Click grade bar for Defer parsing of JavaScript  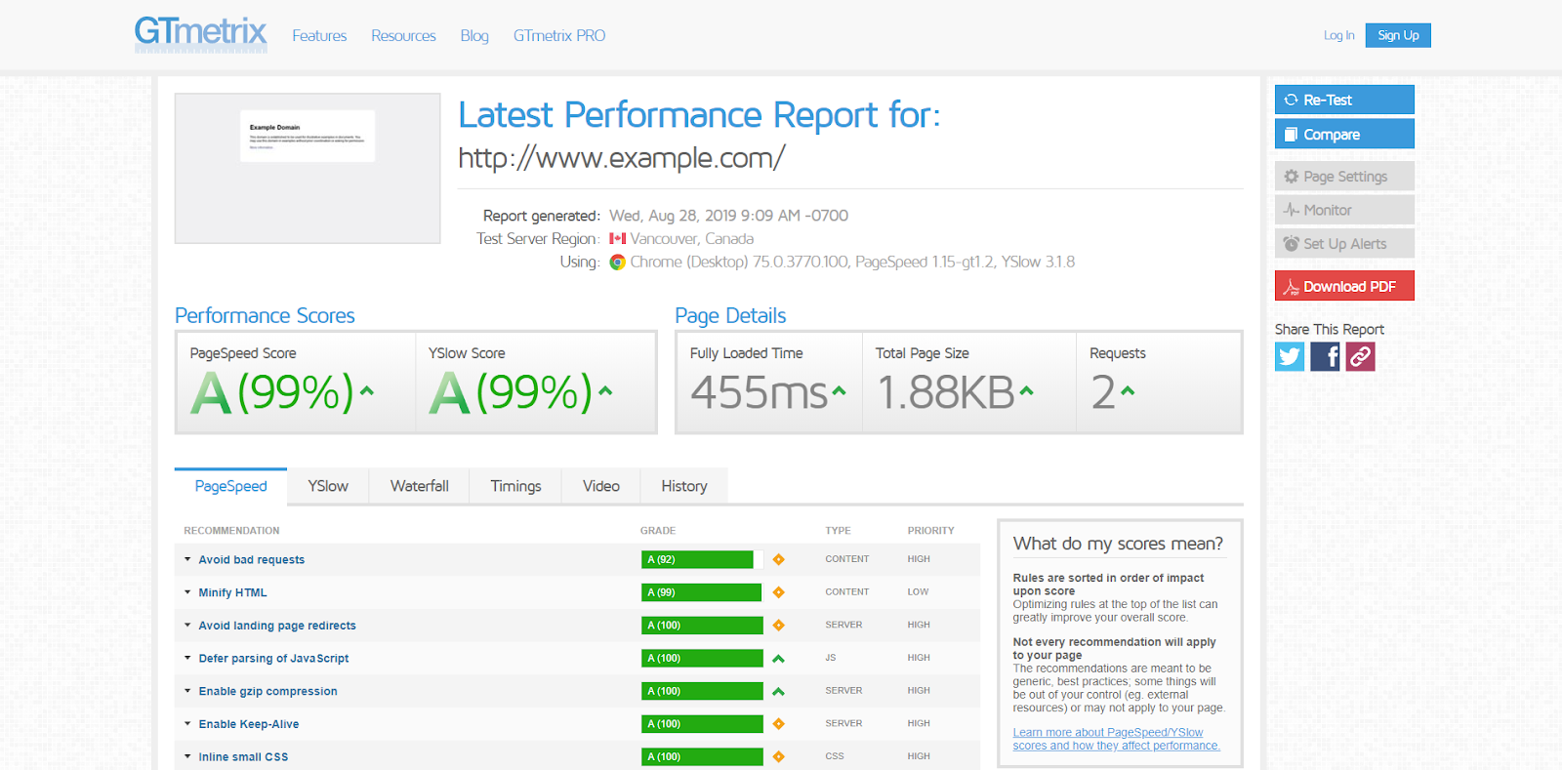[x=702, y=659]
